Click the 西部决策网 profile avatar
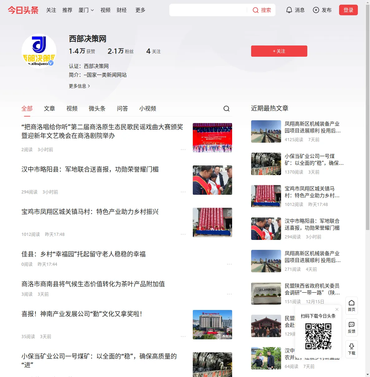370x377 pixels. [39, 51]
